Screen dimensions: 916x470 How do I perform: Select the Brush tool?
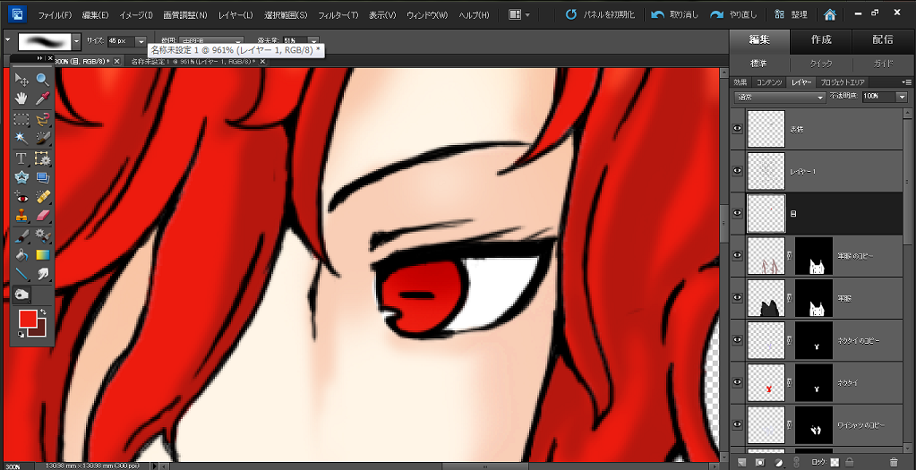coord(21,235)
